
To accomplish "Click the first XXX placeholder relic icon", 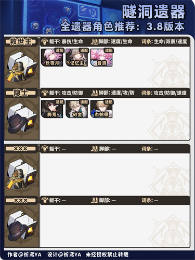I will click(22, 174).
